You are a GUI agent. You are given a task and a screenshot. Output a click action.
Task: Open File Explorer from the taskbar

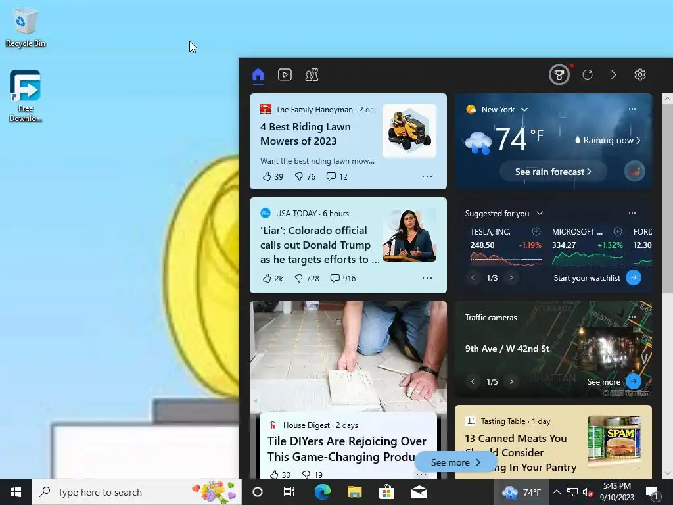pyautogui.click(x=354, y=492)
